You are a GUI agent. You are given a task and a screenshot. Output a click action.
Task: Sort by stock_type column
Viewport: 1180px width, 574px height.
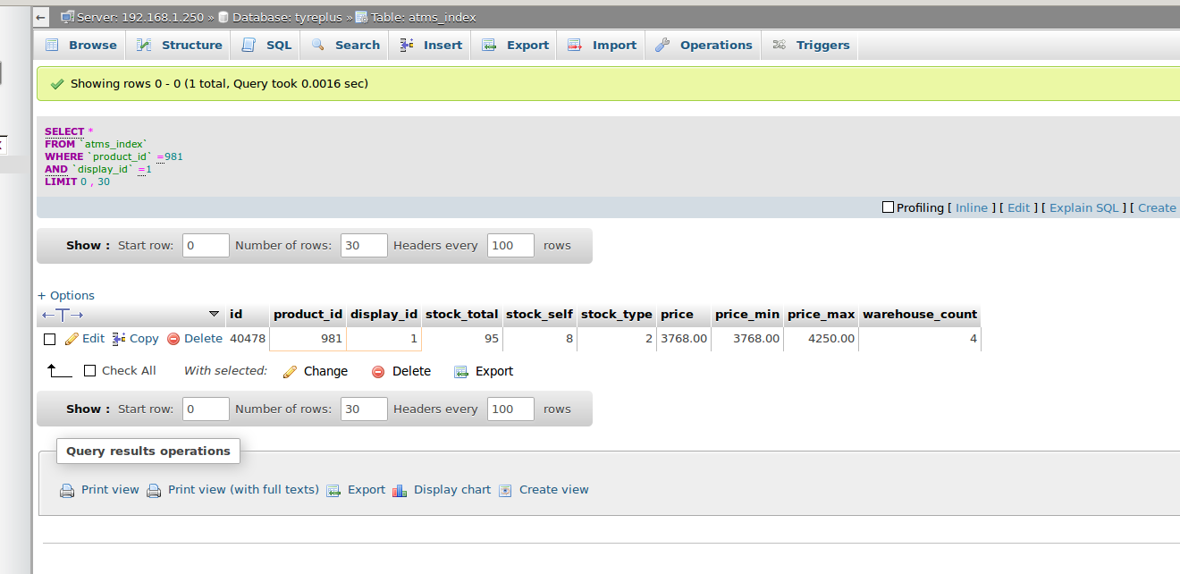pyautogui.click(x=617, y=315)
